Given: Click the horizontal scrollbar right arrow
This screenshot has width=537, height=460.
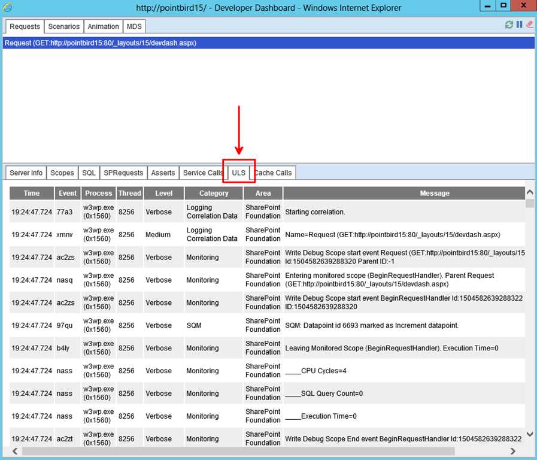Looking at the screenshot, I should (x=512, y=451).
